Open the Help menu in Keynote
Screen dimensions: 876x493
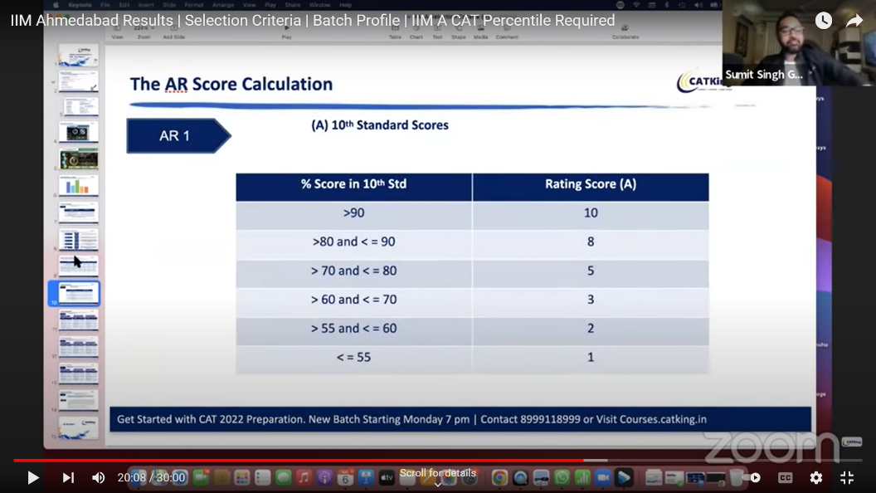[x=345, y=5]
